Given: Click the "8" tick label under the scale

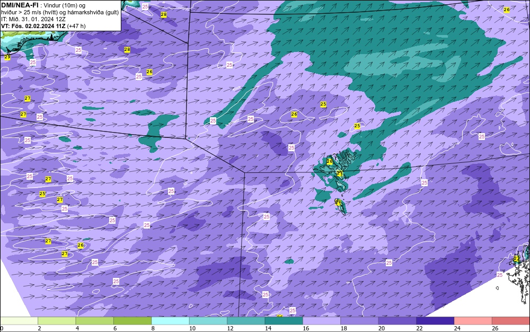Looking at the screenshot, I should point(153,328).
